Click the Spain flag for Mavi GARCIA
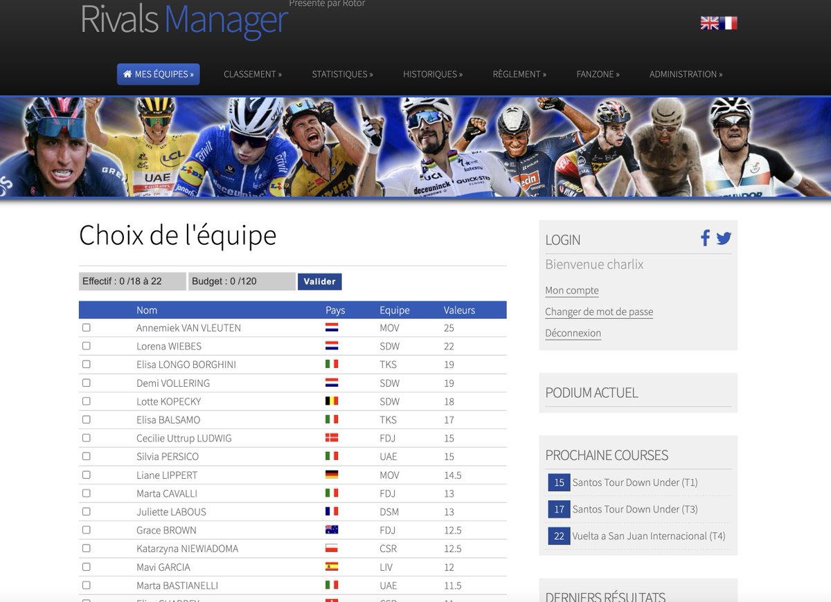The image size is (831, 602). (332, 567)
